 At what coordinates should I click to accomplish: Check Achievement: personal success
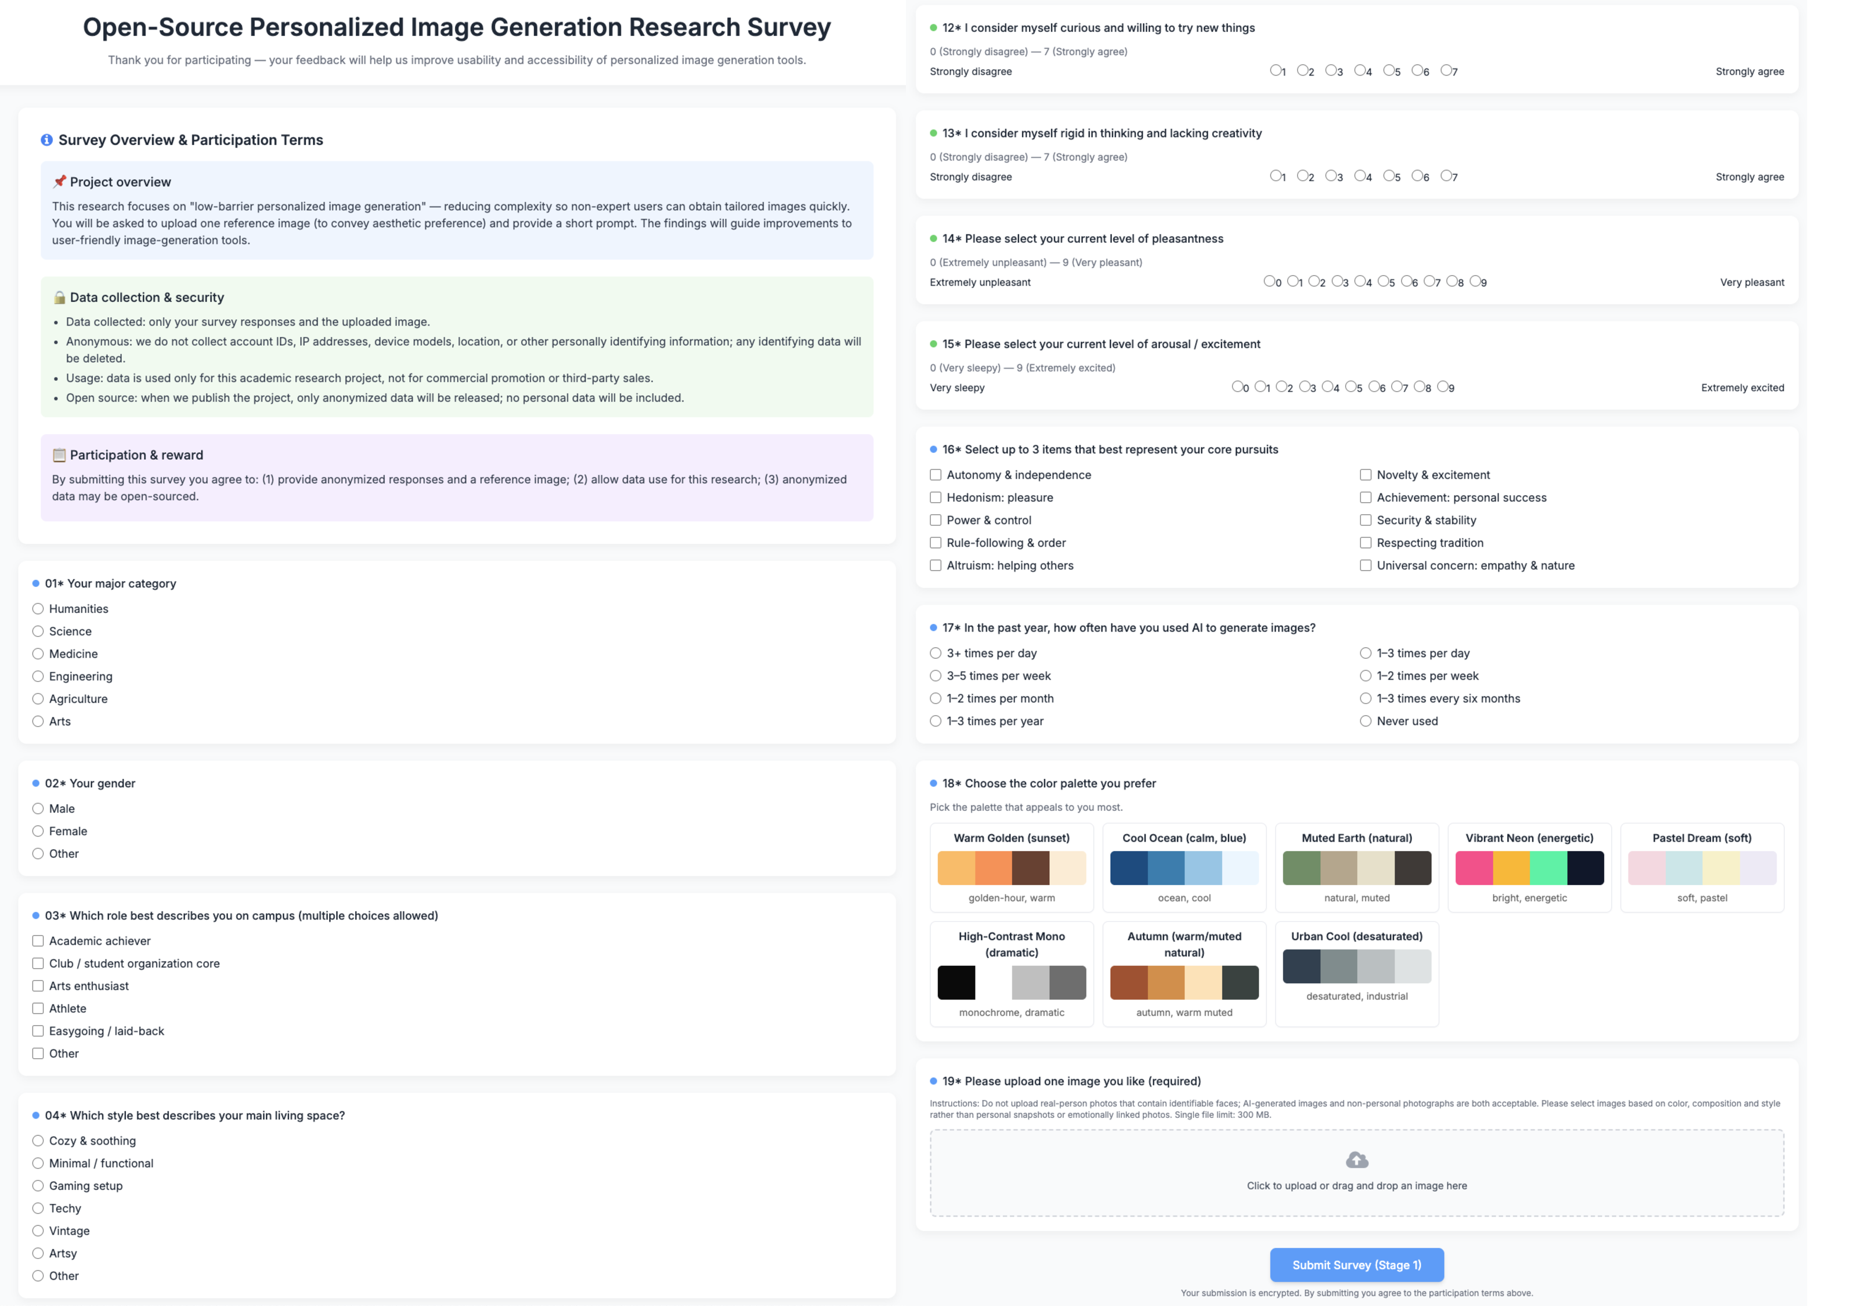point(1366,497)
